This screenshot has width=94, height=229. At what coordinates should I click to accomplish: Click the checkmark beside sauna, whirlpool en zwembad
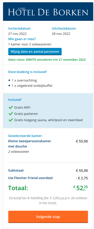tap(11, 120)
